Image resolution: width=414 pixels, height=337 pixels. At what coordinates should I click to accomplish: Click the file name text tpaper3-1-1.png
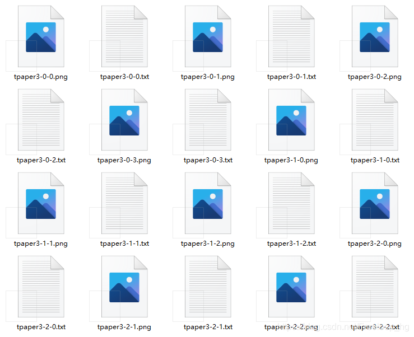pyautogui.click(x=41, y=244)
